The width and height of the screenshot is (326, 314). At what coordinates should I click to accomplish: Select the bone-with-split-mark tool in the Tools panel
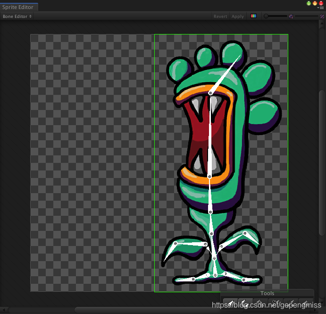[291, 303]
